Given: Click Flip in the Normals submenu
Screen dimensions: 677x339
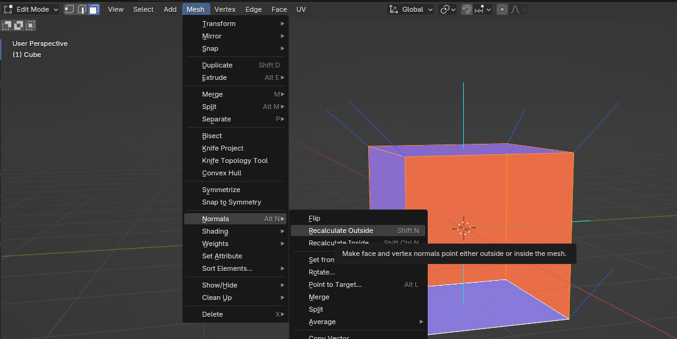Looking at the screenshot, I should coord(314,218).
